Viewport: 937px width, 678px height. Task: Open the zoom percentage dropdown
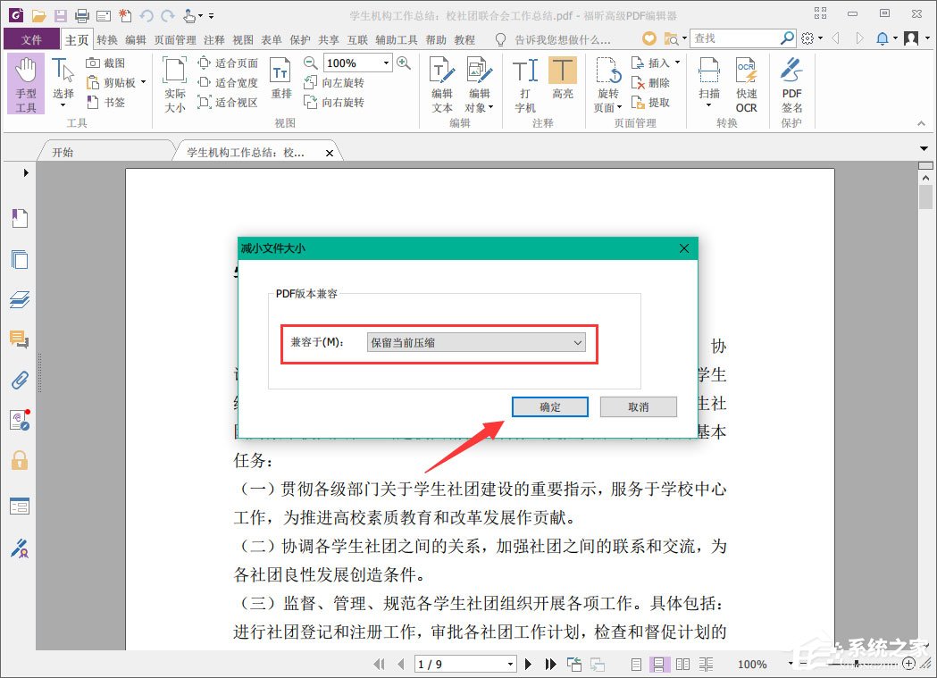384,63
